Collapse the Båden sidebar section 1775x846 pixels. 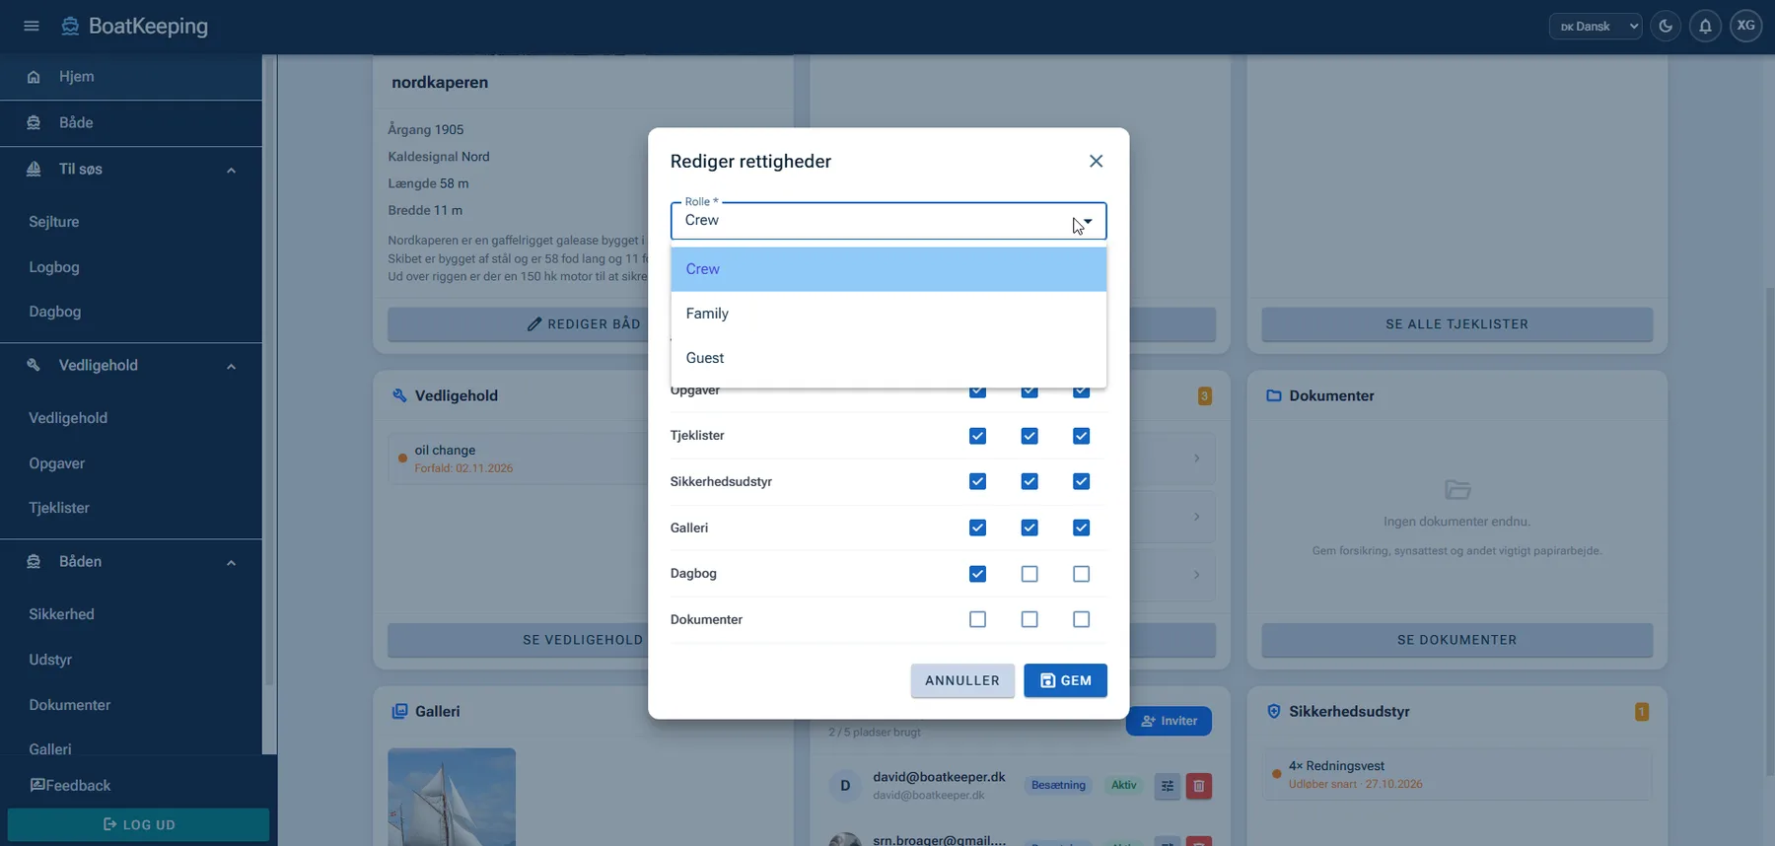231,562
